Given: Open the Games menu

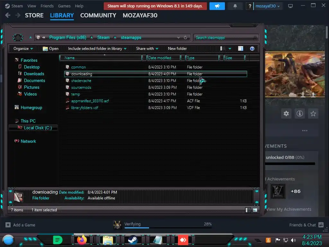Looking at the screenshot, I should click(64, 6).
